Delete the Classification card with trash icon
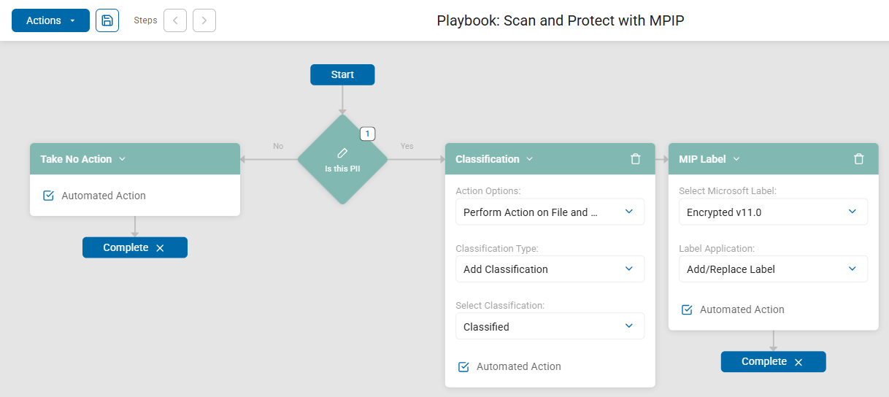889x397 pixels. [x=636, y=159]
